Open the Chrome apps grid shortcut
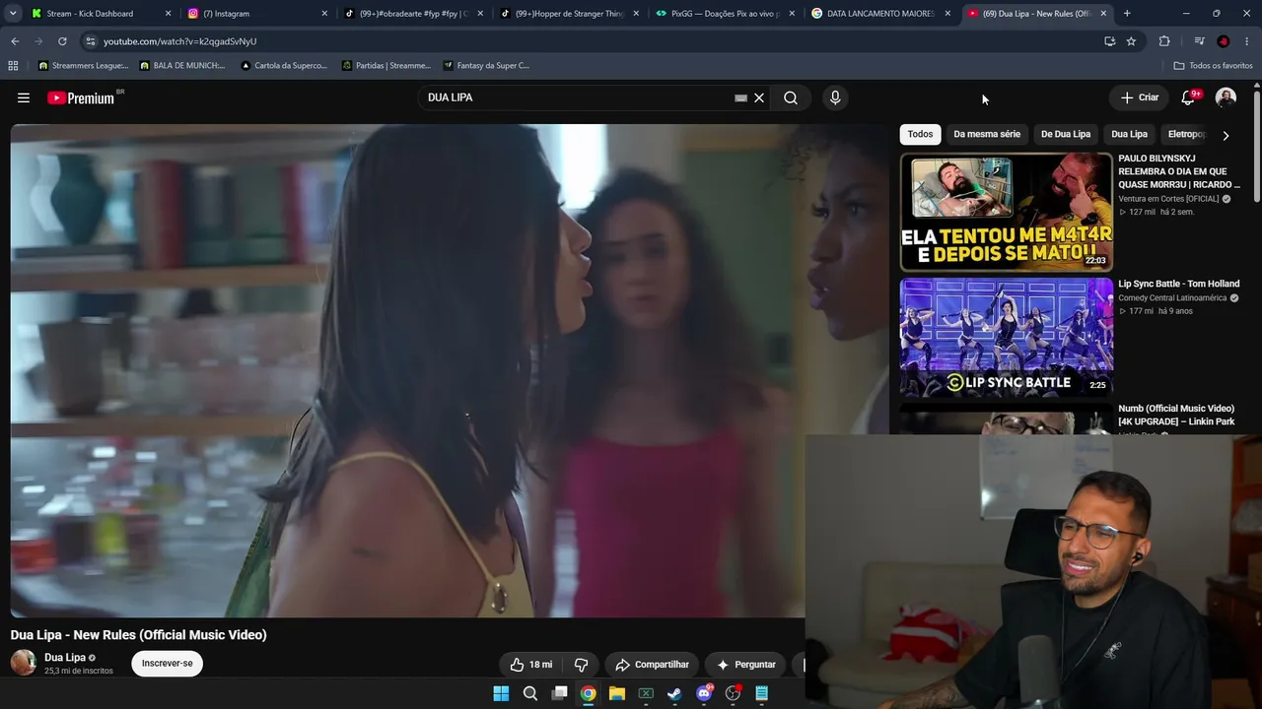Screen dimensions: 1262x709 click(x=13, y=66)
